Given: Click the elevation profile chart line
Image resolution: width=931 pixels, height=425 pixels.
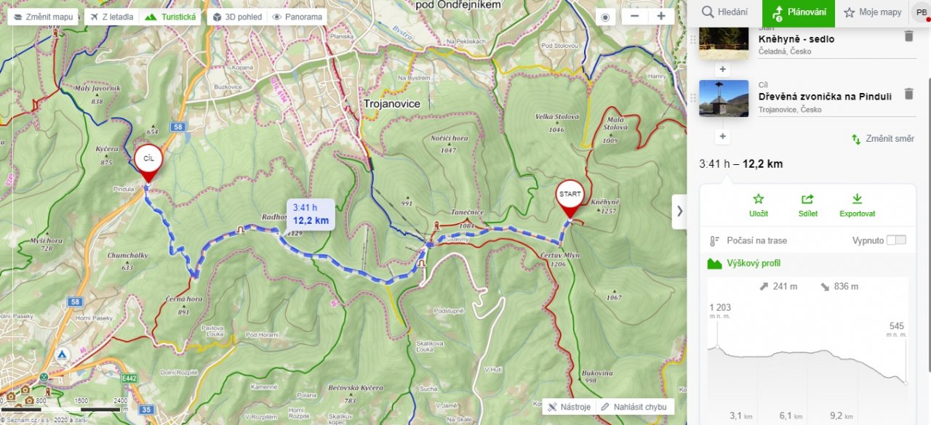Looking at the screenshot, I should tap(807, 358).
